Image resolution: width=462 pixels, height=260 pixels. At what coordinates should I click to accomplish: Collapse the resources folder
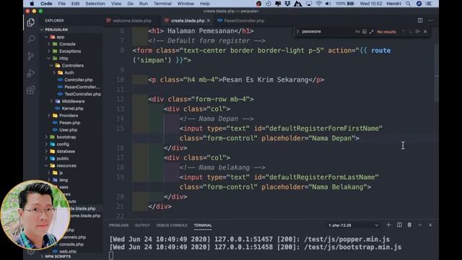click(66, 165)
